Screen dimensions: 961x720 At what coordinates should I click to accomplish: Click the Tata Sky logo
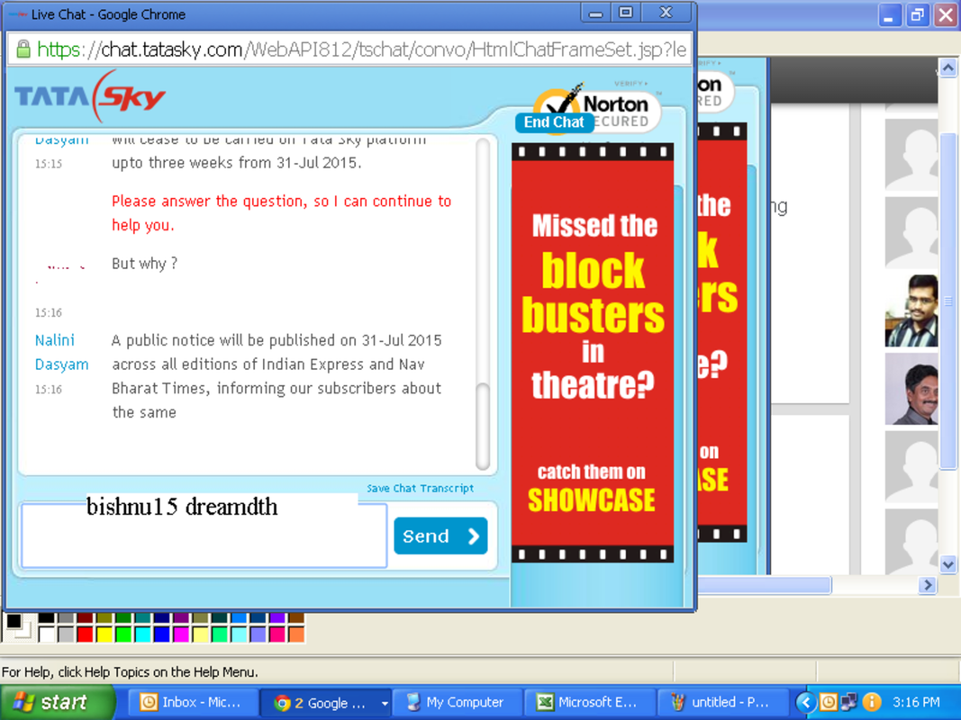point(90,96)
